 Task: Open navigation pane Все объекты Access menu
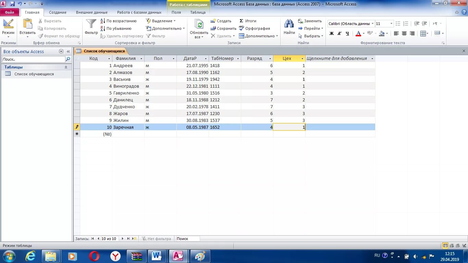pyautogui.click(x=61, y=51)
